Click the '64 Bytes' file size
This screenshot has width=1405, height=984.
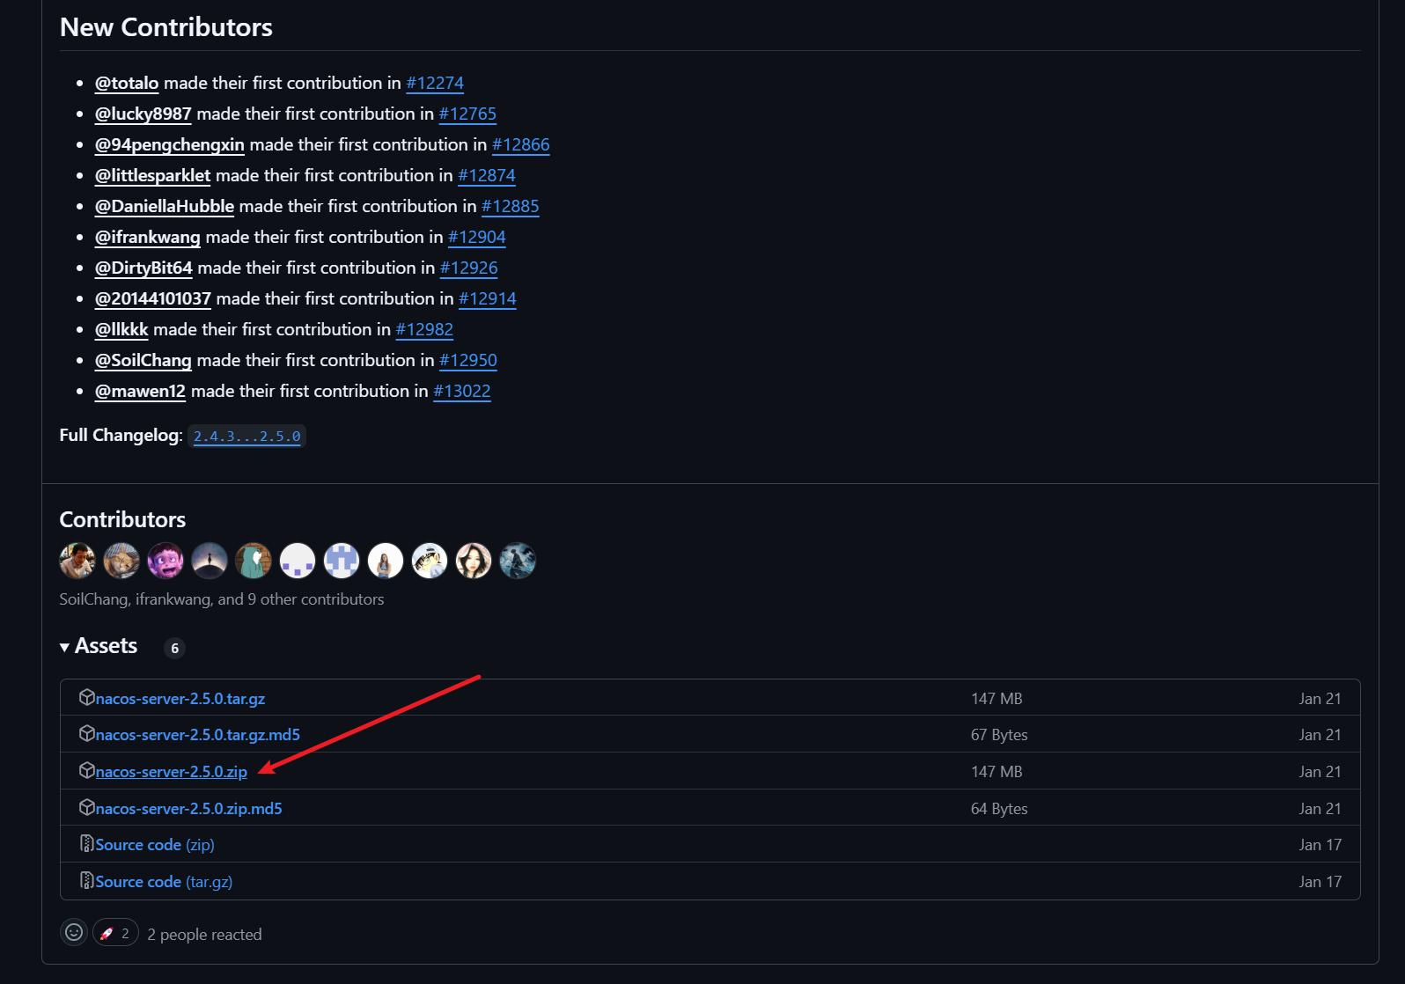[999, 809]
